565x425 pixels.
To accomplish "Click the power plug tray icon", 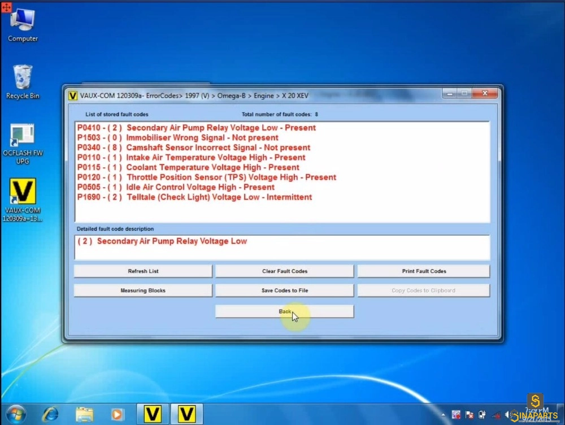I will coord(482,415).
